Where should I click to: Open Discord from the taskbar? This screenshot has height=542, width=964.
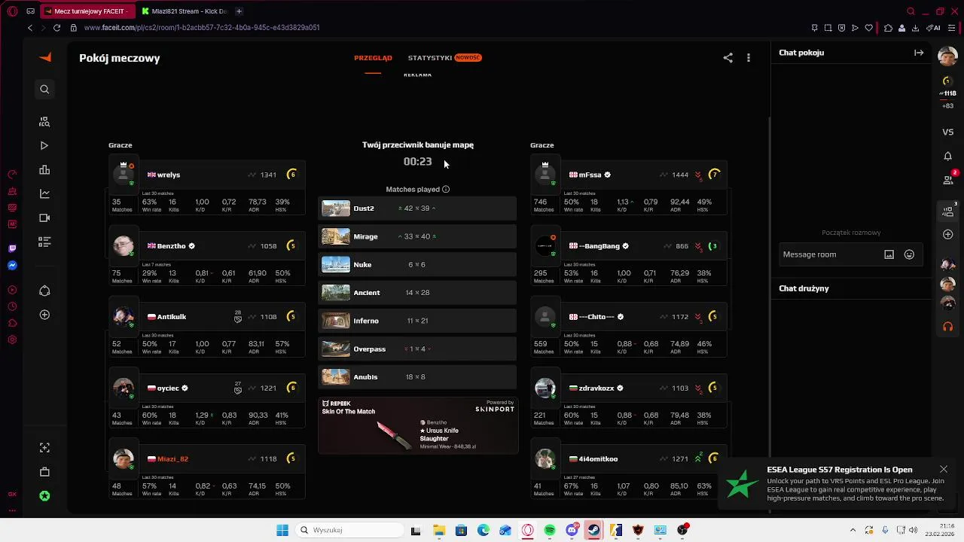pos(572,531)
